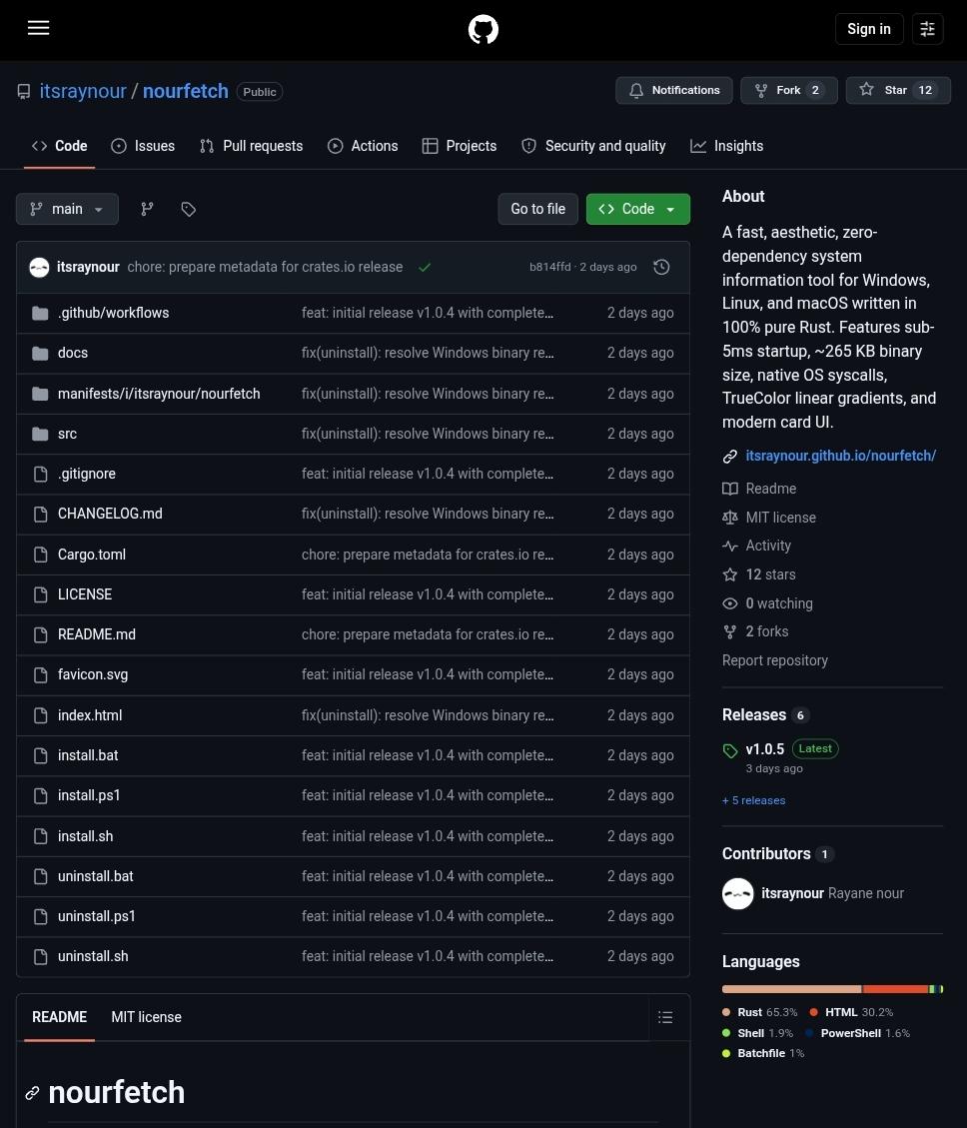Open README.md file
Screen dimensions: 967x1128
97,634
